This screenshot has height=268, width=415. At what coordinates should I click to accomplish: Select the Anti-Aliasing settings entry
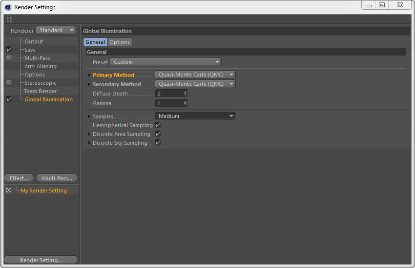tap(41, 66)
